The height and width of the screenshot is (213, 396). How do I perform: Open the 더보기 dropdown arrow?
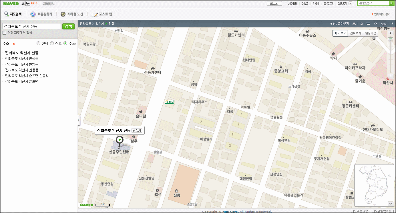pyautogui.click(x=351, y=3)
